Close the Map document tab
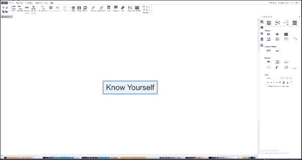The width and height of the screenshot is (302, 160). point(10,17)
